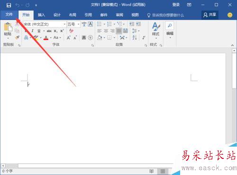Click the Shrink Font icon
This screenshot has width=237, height=175.
click(x=75, y=38)
